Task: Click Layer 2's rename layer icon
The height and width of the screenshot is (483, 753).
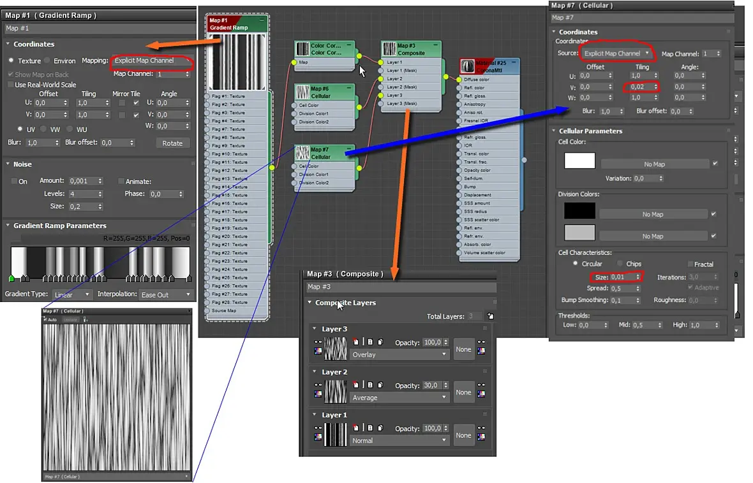Action: pos(369,385)
